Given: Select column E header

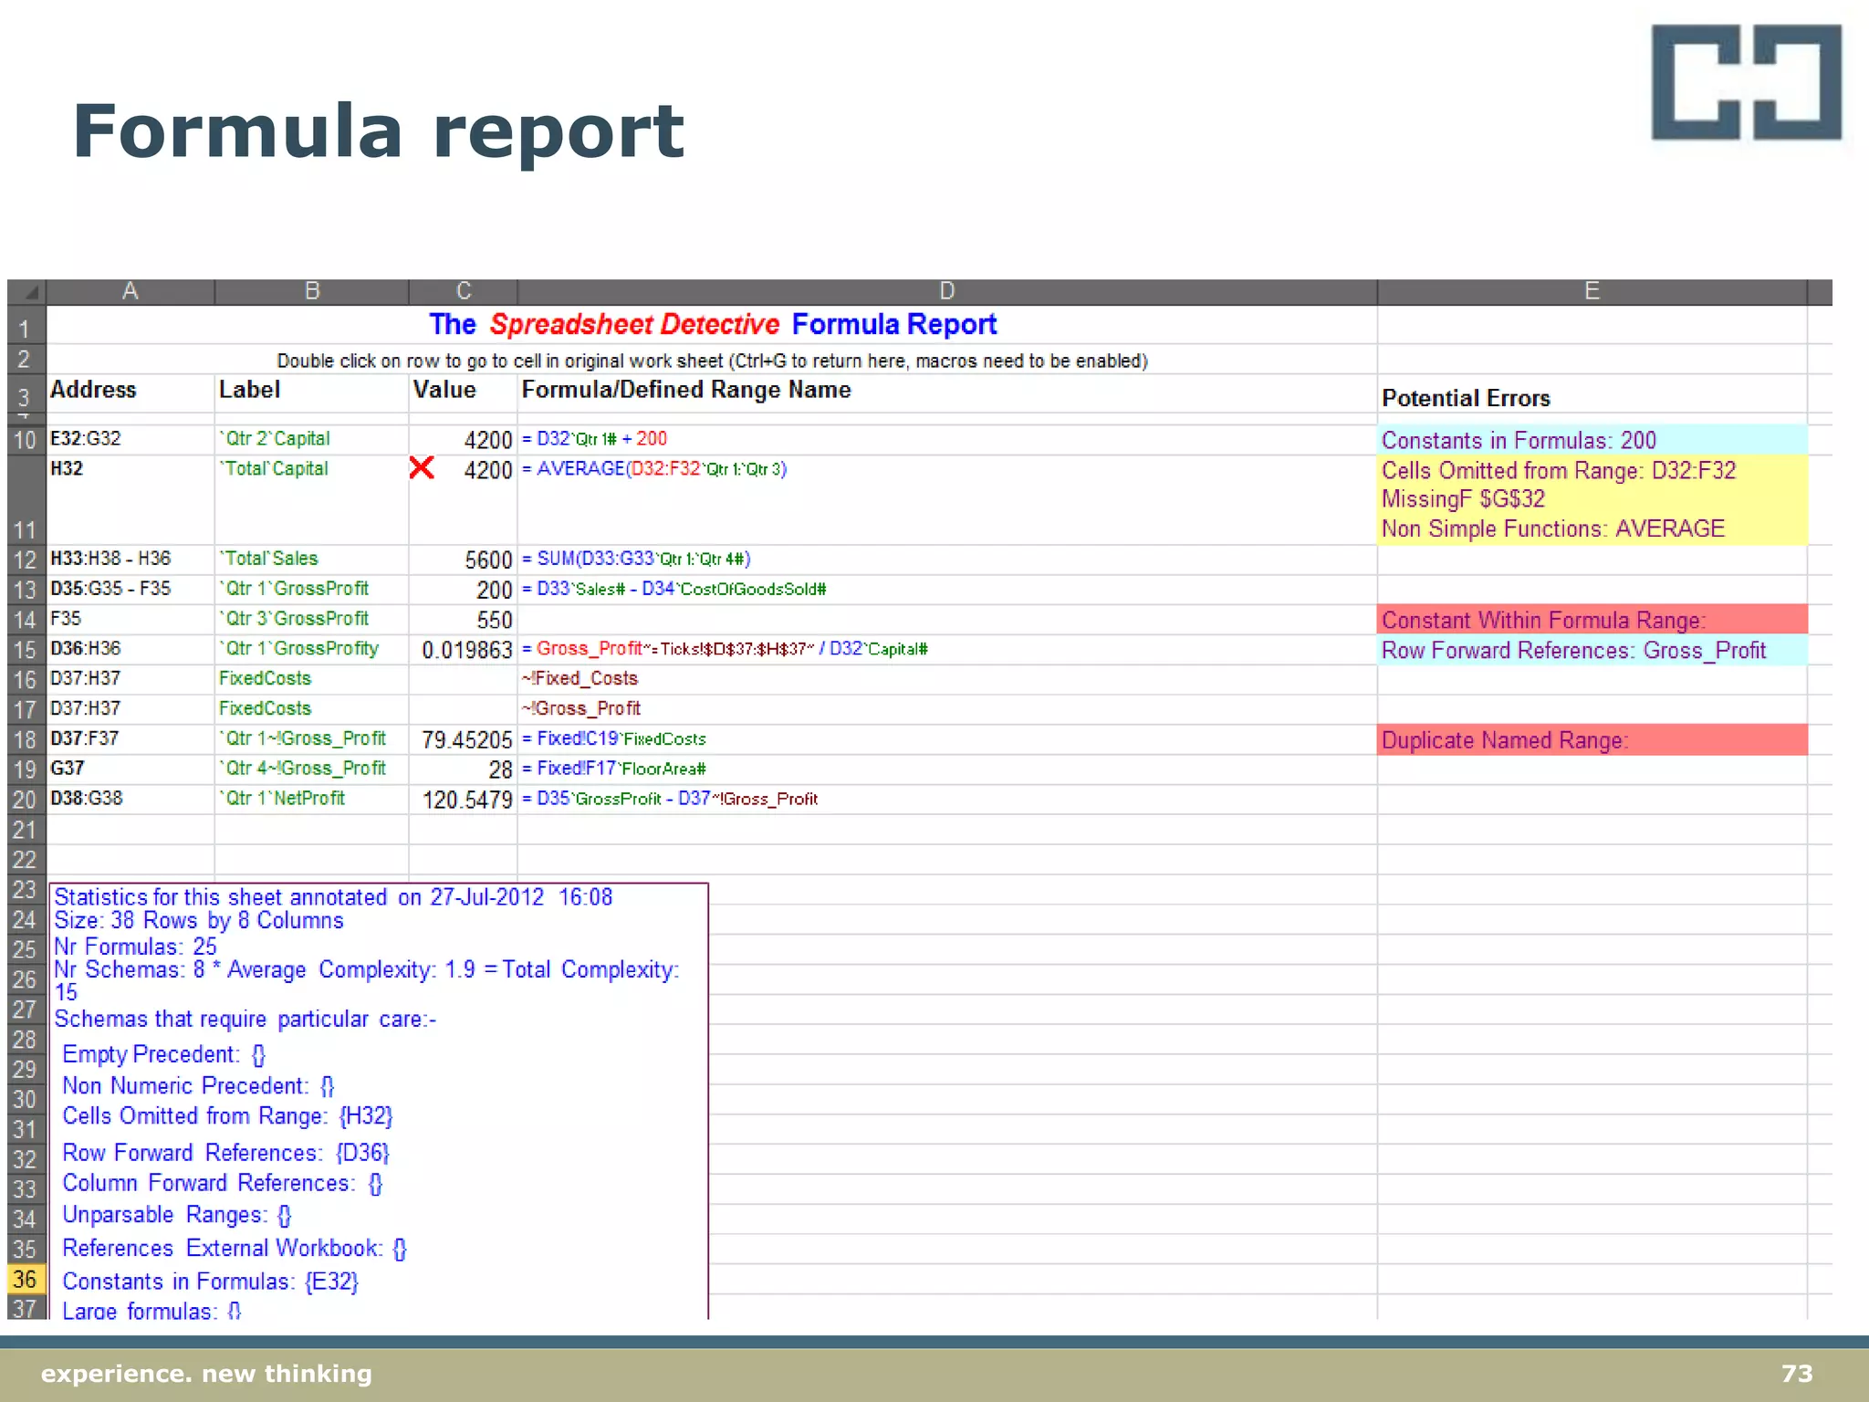Looking at the screenshot, I should pos(1592,292).
